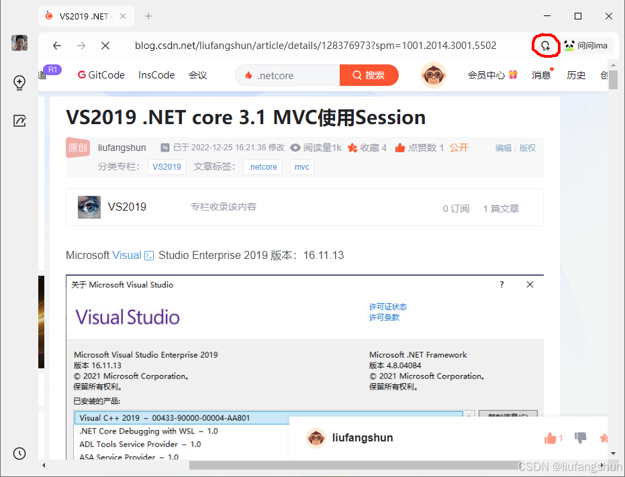The width and height of the screenshot is (625, 477).
Task: Click the back navigation arrow
Action: 57,46
